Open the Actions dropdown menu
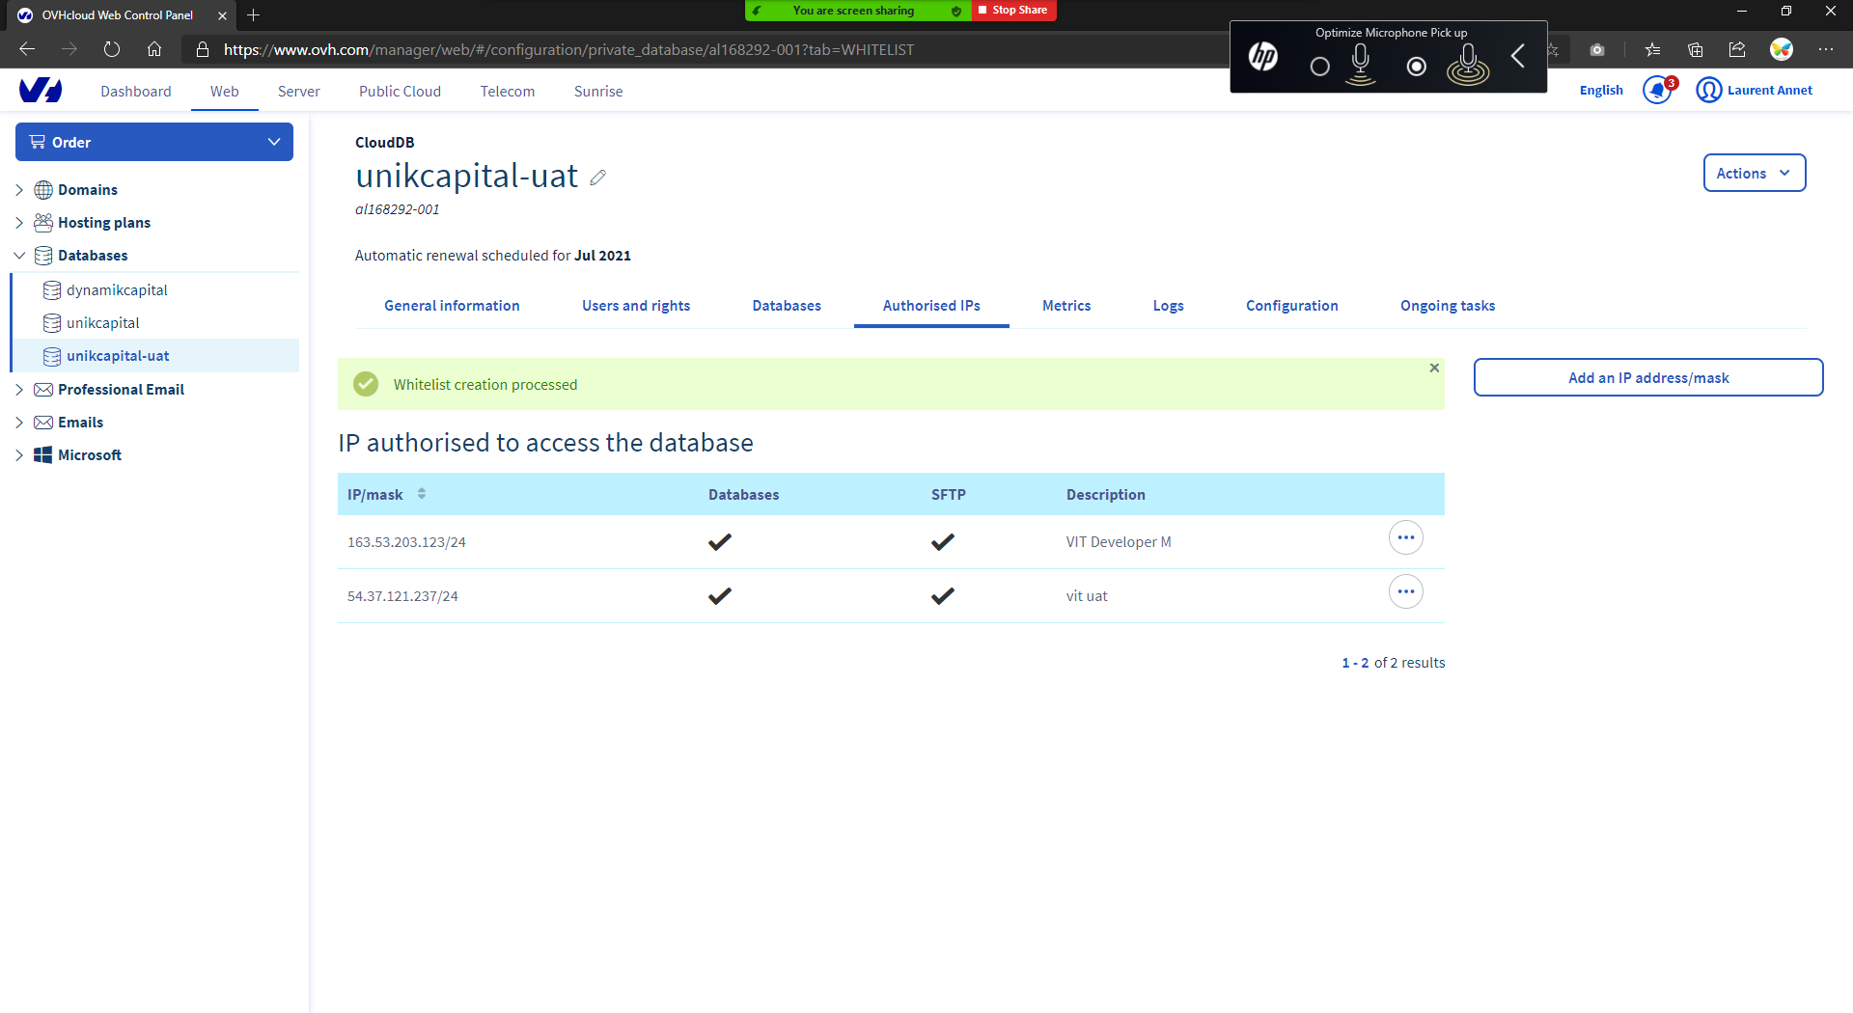The width and height of the screenshot is (1853, 1013). pyautogui.click(x=1754, y=174)
